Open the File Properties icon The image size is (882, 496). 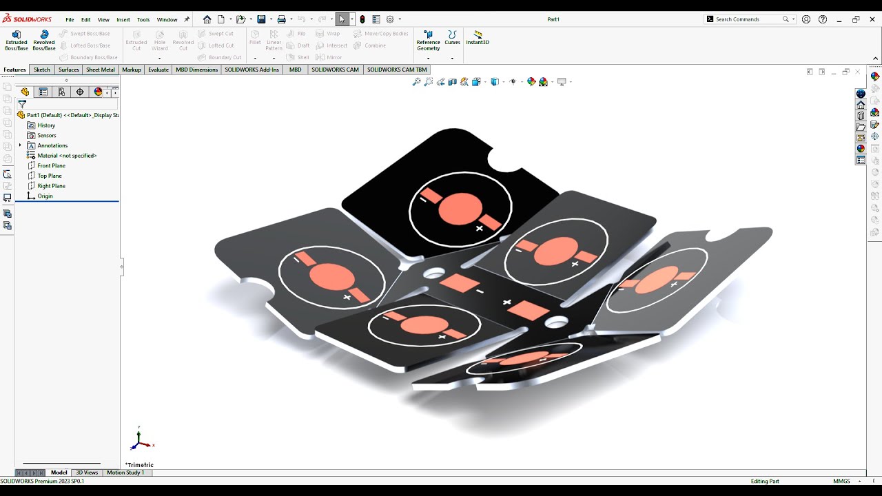click(376, 19)
